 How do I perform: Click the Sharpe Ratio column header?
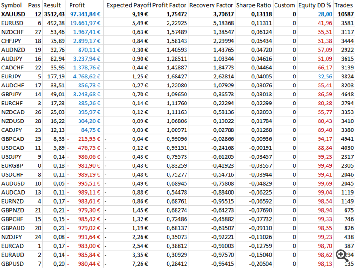(x=254, y=5)
